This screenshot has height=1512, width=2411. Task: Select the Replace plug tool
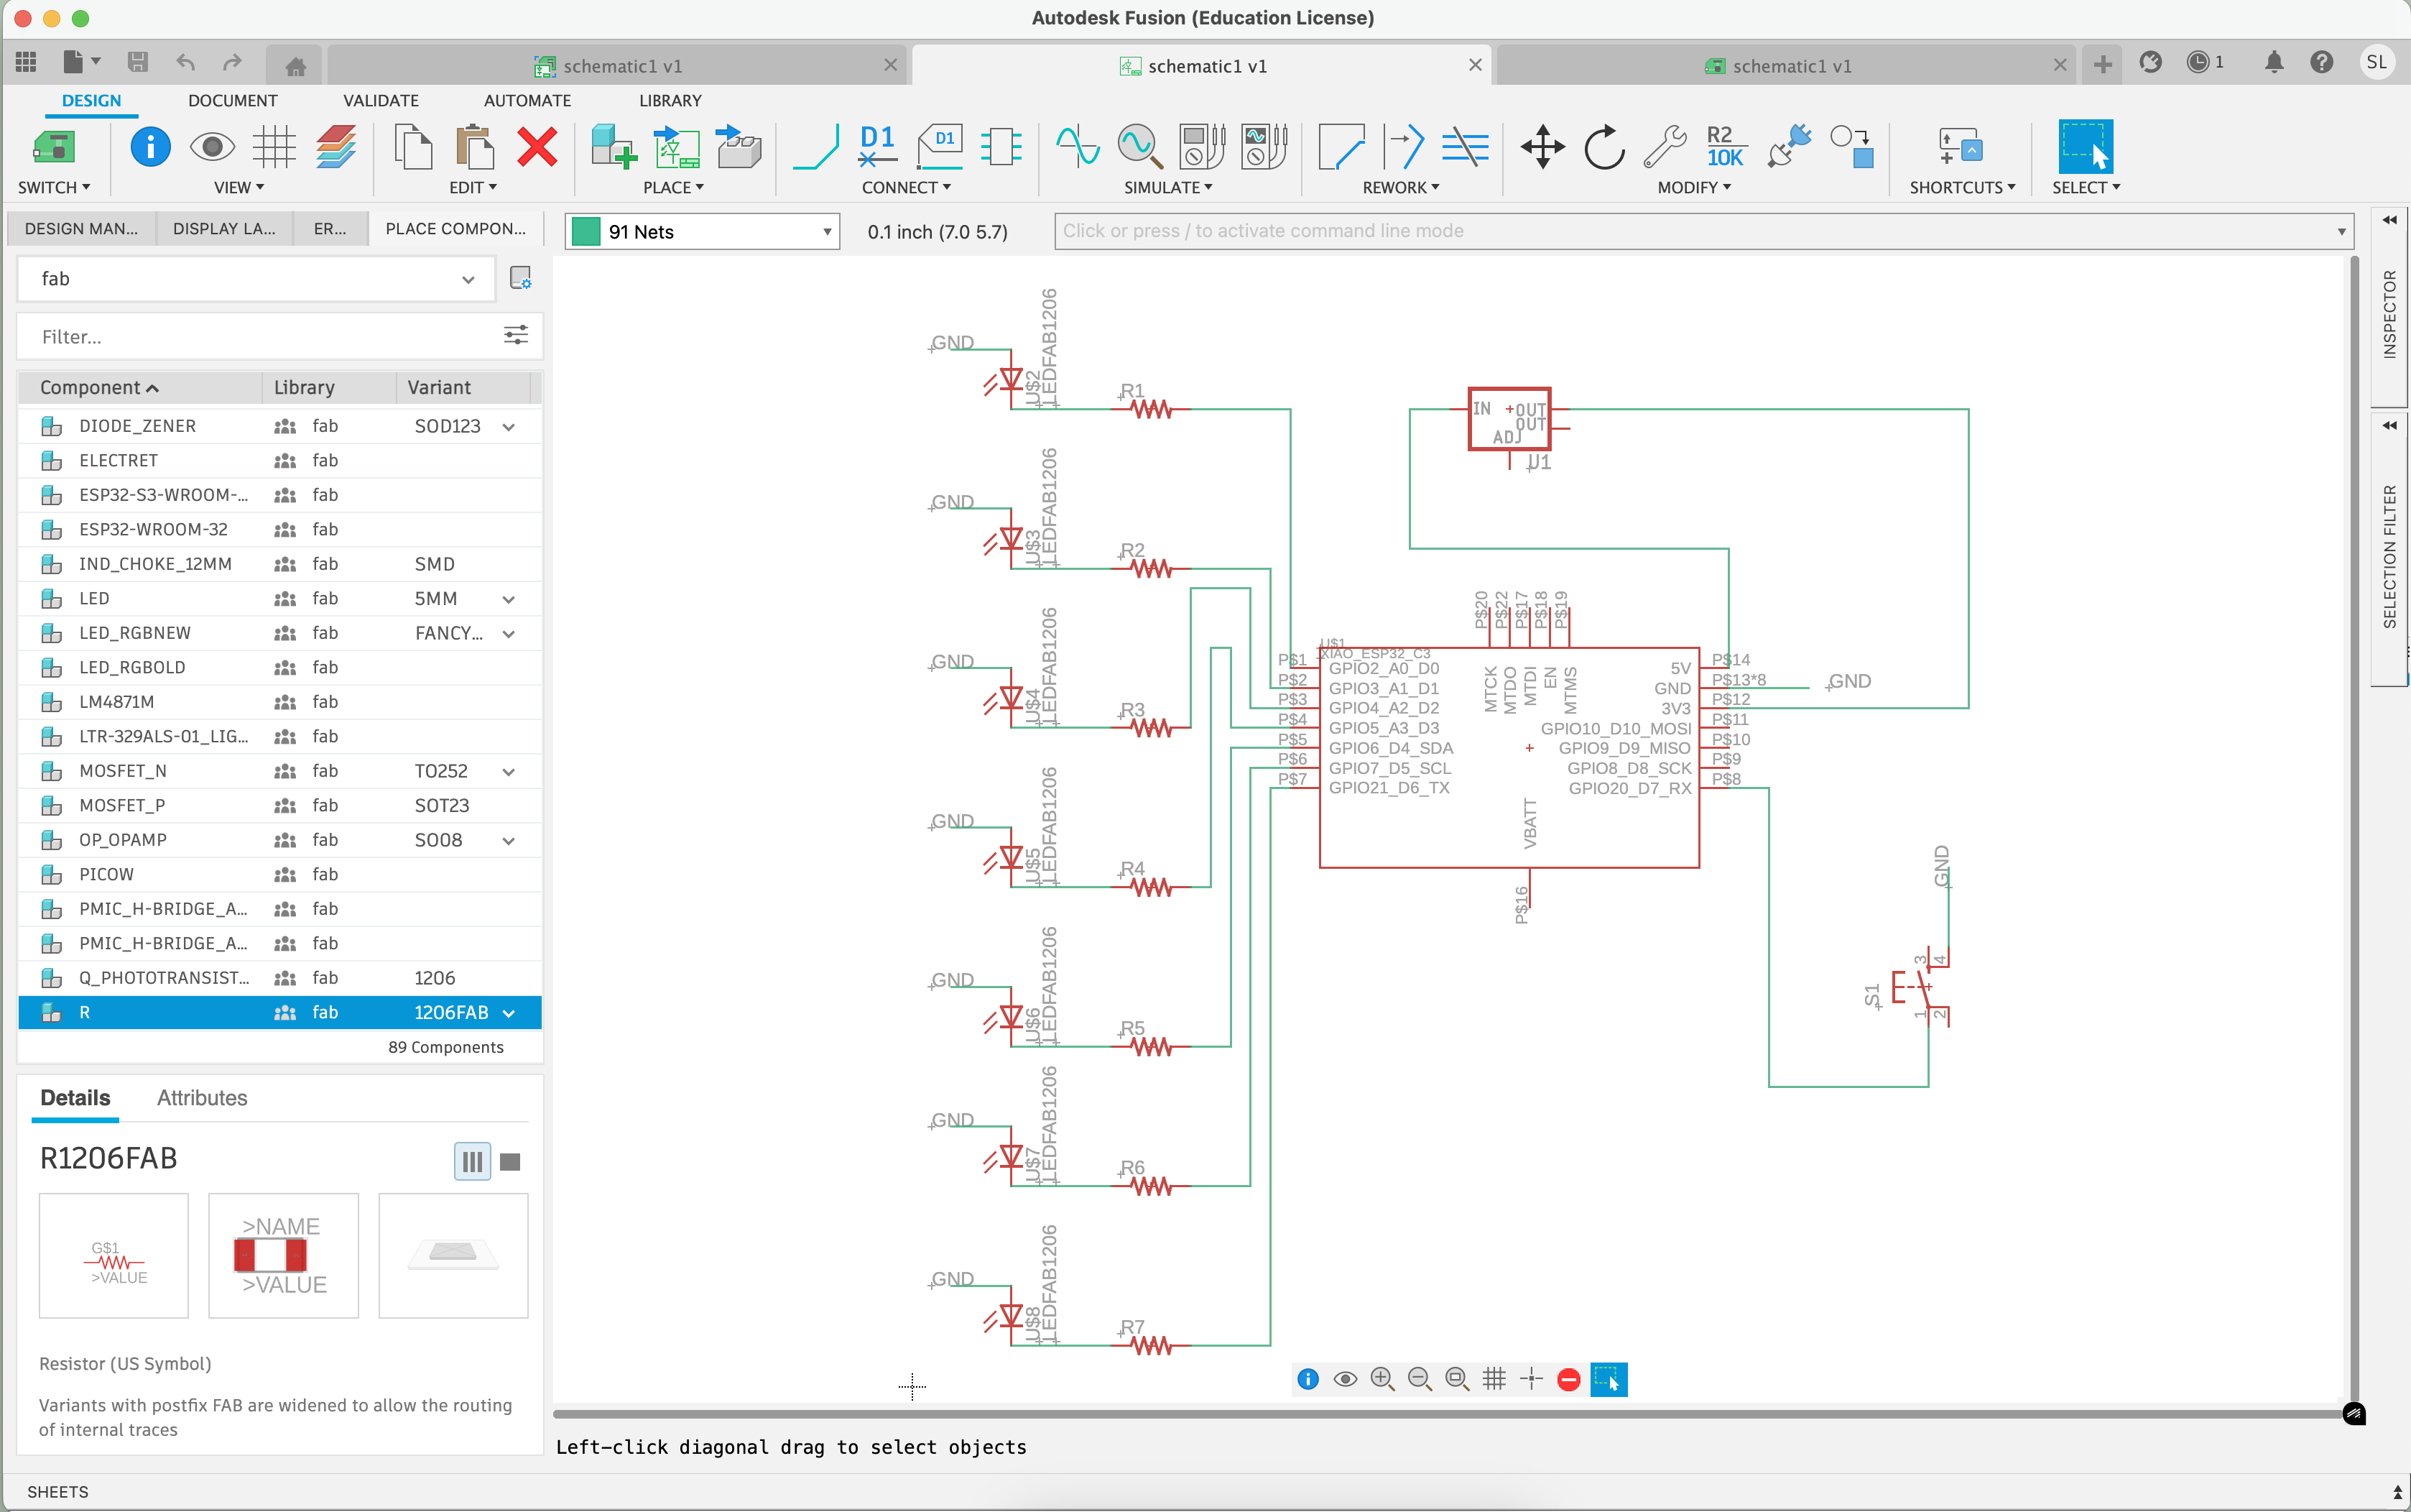point(1788,147)
